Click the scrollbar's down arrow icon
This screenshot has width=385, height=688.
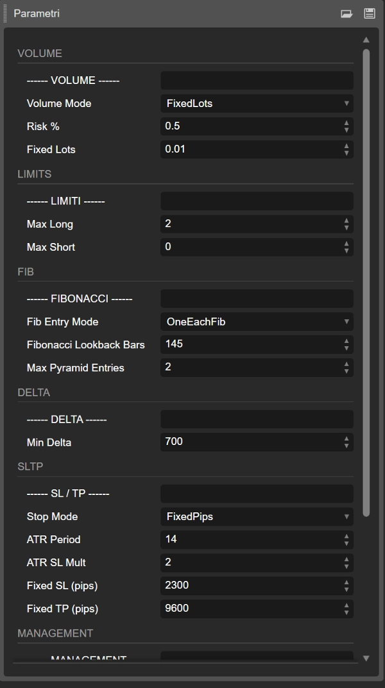[366, 658]
